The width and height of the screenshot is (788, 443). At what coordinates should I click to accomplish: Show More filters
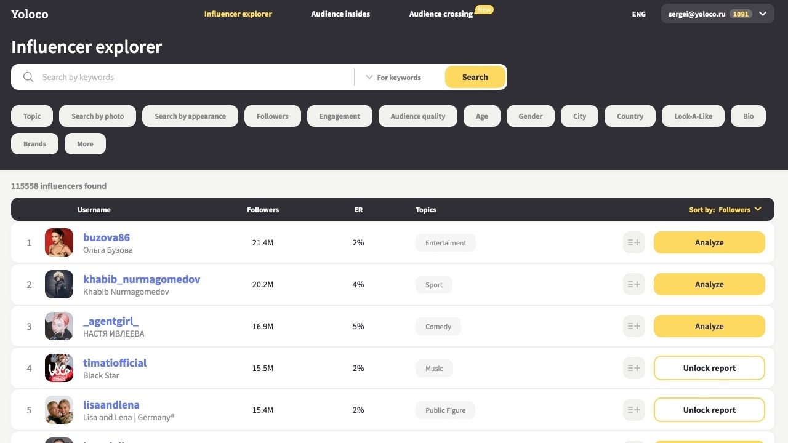point(85,144)
